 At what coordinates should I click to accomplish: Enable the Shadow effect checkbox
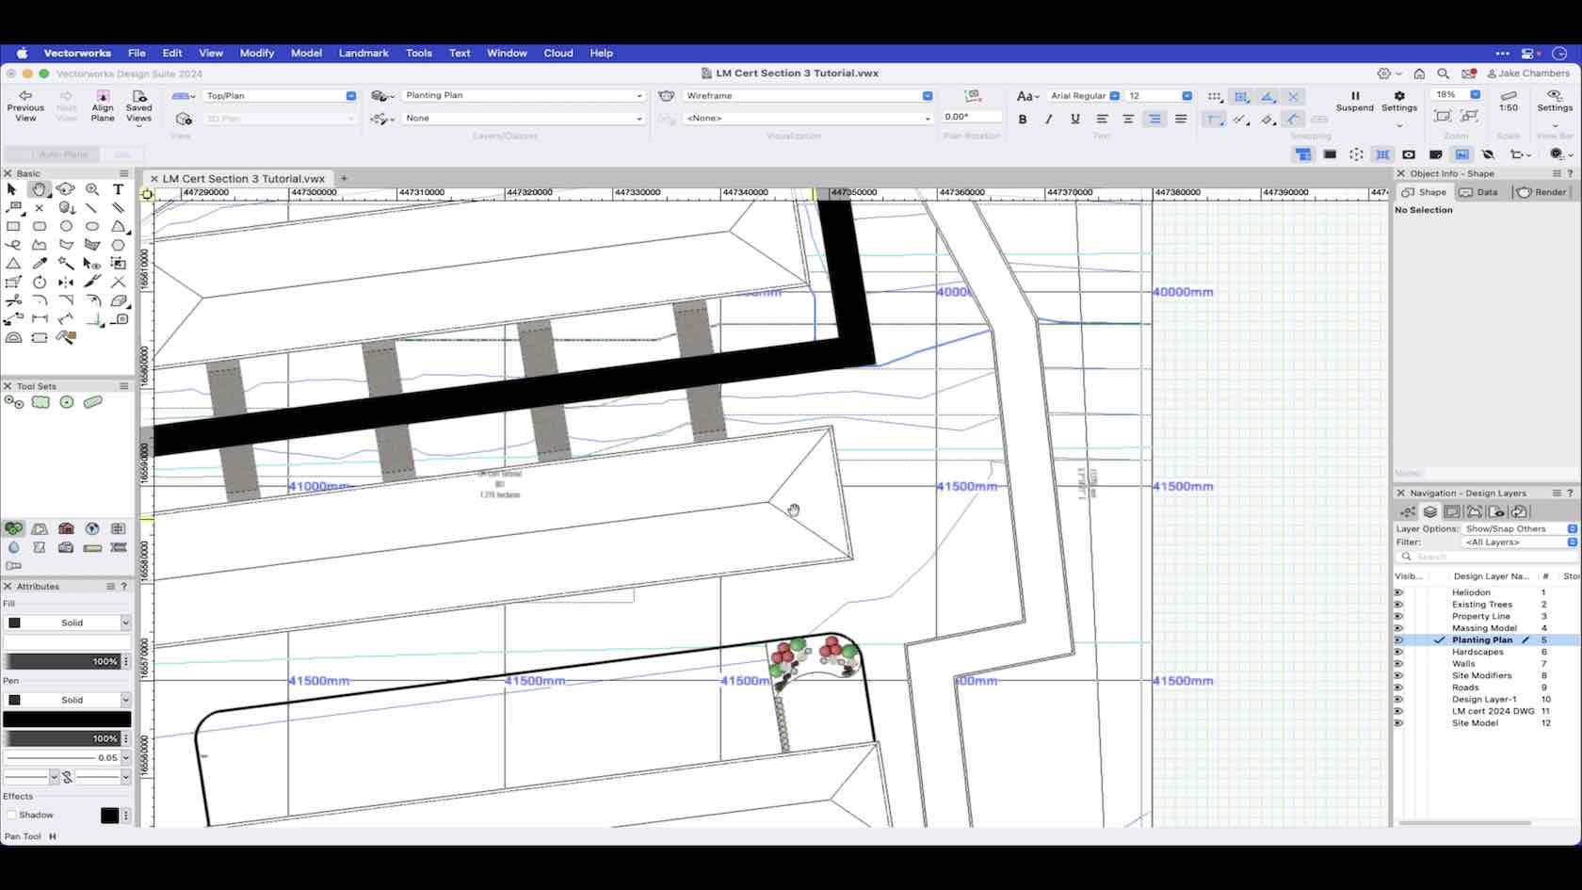(11, 815)
